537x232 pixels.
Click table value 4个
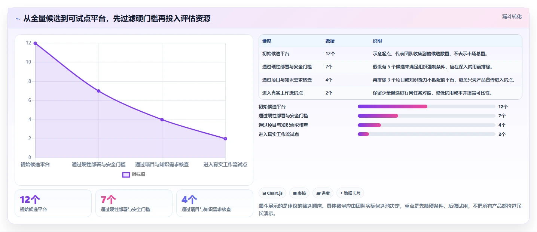[x=329, y=80]
